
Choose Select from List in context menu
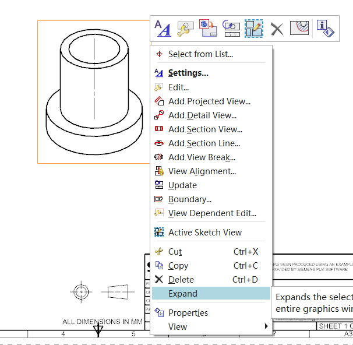click(200, 54)
